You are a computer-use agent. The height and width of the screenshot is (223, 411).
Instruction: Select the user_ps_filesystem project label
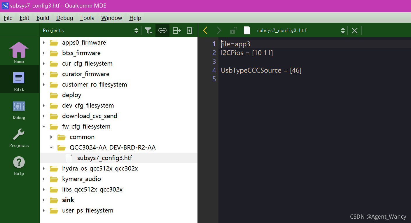click(x=88, y=210)
